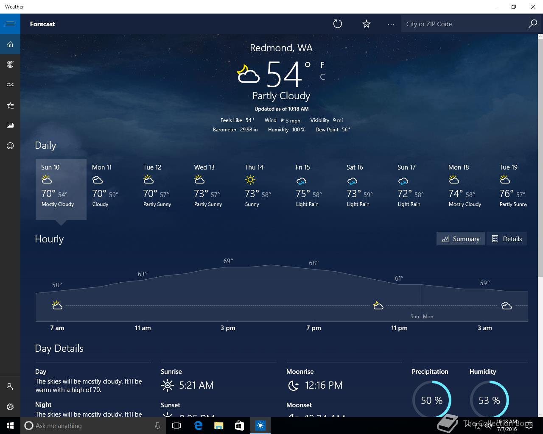Click the Sign in account icon

tap(10, 387)
